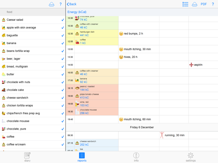Tap the chcolate cake icon
218x163 pixels.
(x=4, y=90)
